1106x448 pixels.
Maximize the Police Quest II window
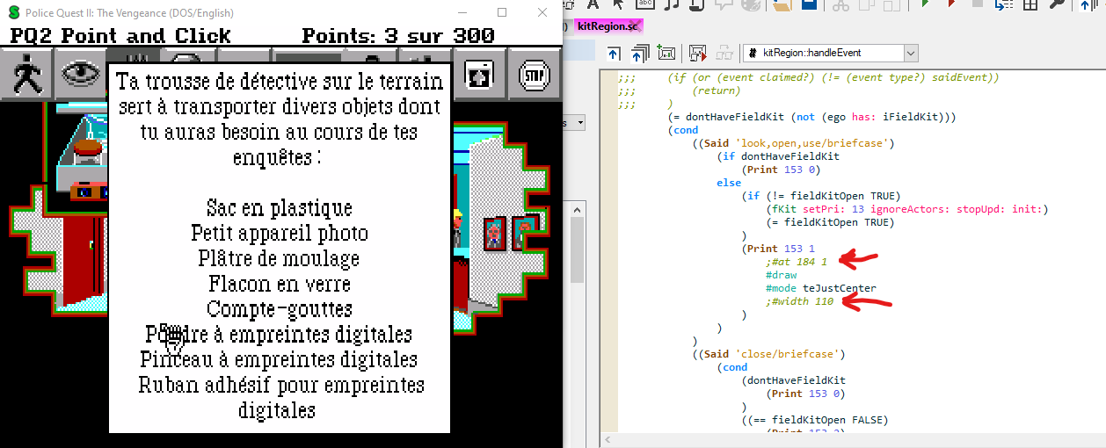tap(502, 12)
